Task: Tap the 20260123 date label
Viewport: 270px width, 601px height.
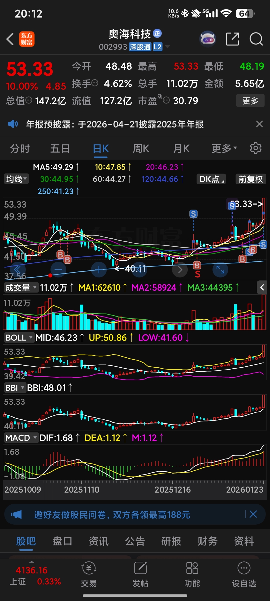Action: pyautogui.click(x=245, y=490)
